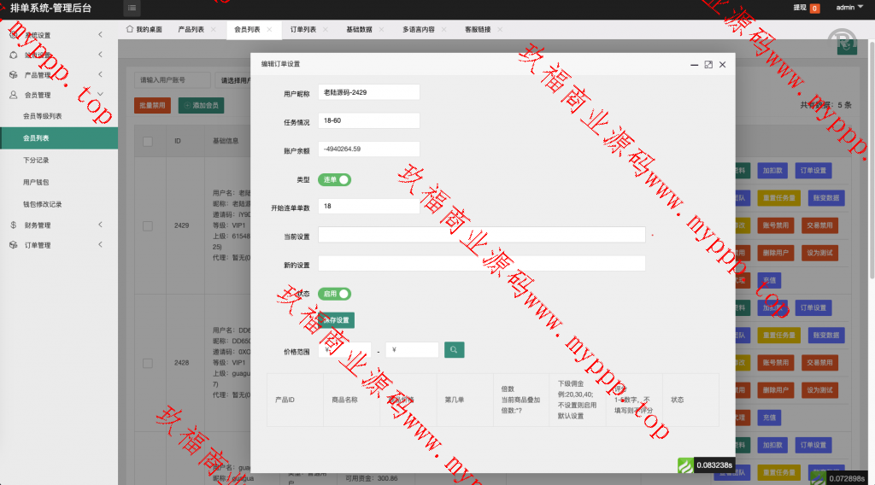Check the select-all checkbox in table header
The width and height of the screenshot is (875, 485).
[x=148, y=141]
